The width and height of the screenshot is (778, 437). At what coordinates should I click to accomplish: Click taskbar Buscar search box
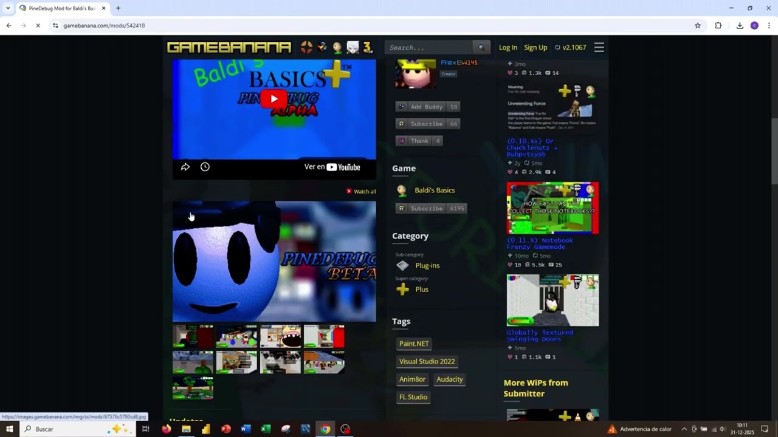pyautogui.click(x=76, y=429)
